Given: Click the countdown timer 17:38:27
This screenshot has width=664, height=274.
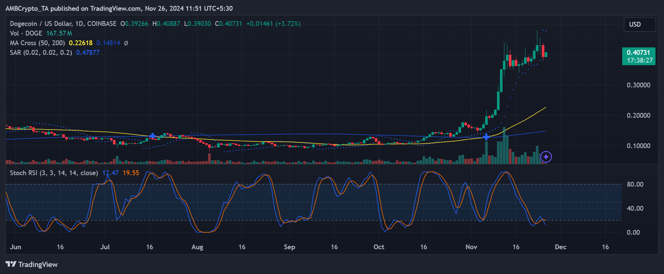Looking at the screenshot, I should pyautogui.click(x=640, y=60).
